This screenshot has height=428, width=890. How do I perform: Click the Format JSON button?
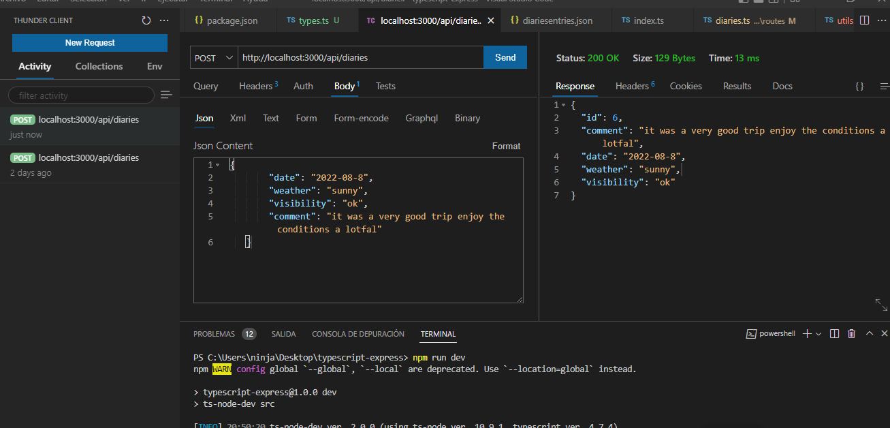(506, 146)
